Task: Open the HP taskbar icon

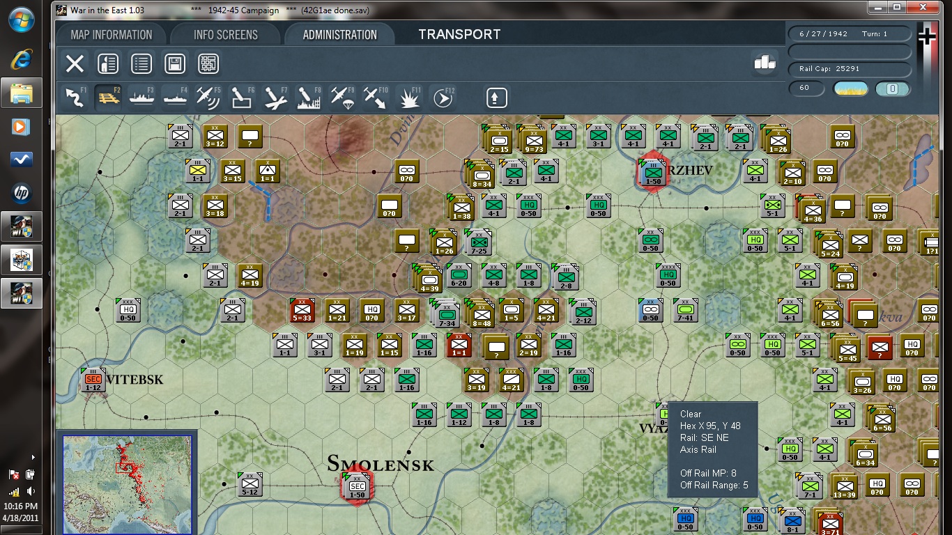Action: pos(21,193)
